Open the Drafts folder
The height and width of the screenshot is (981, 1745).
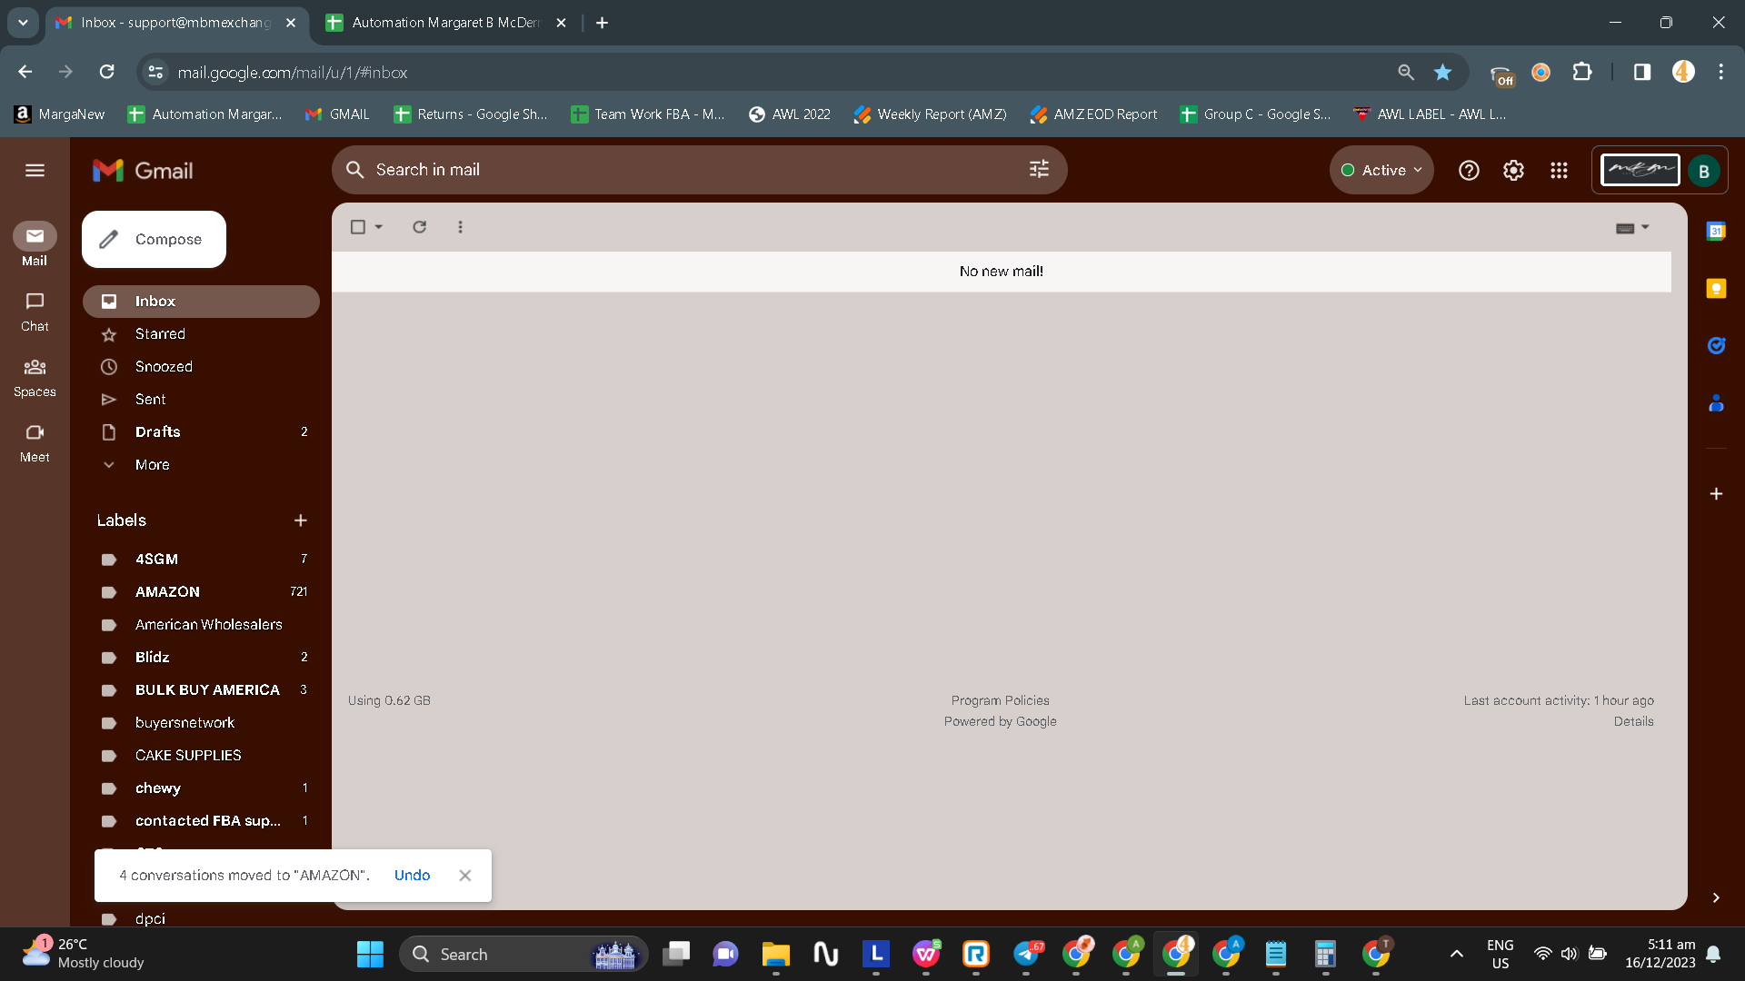pos(201,432)
